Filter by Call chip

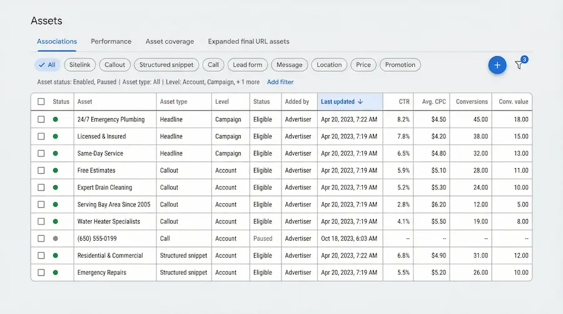(x=213, y=65)
